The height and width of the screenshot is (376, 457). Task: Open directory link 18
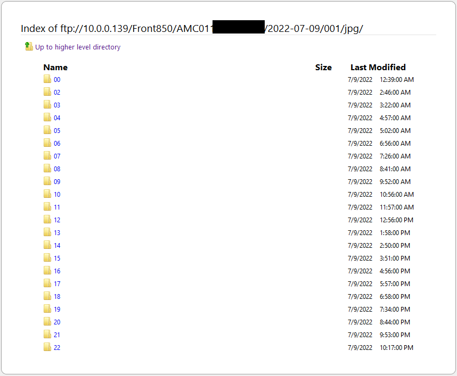coord(57,297)
